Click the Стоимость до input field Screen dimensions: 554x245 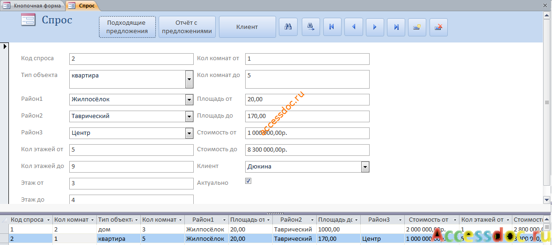coord(307,150)
